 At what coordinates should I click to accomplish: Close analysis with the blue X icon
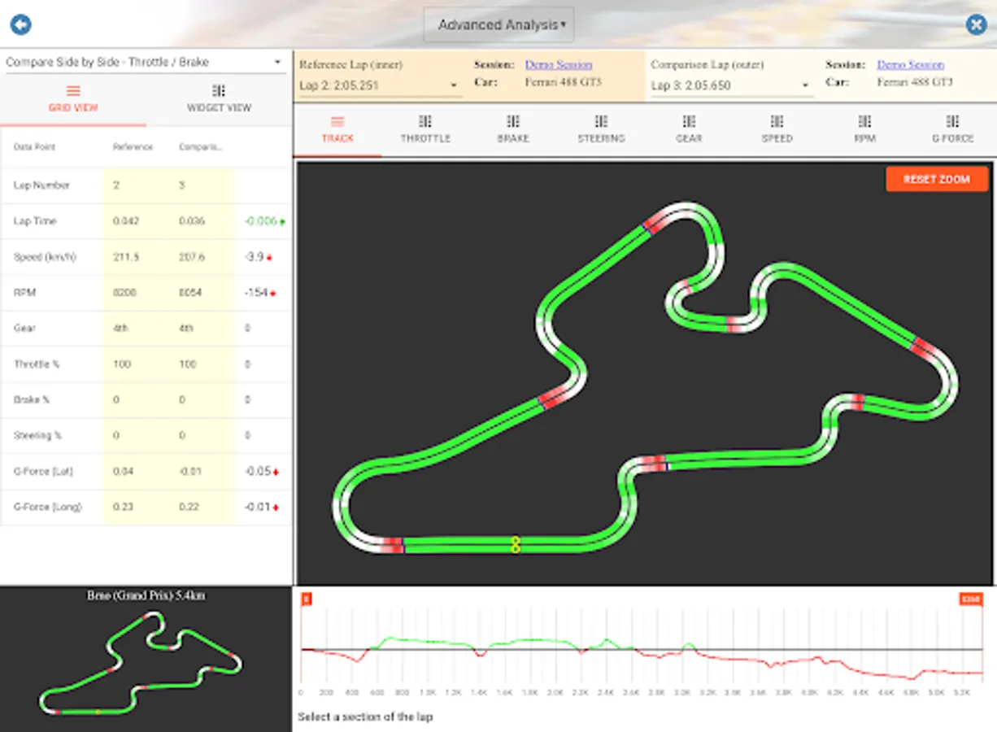click(x=976, y=24)
